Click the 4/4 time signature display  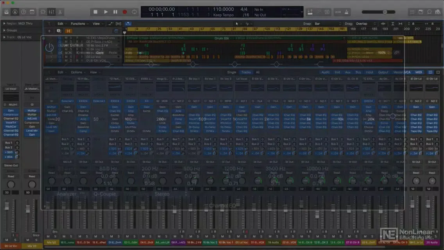click(x=244, y=9)
